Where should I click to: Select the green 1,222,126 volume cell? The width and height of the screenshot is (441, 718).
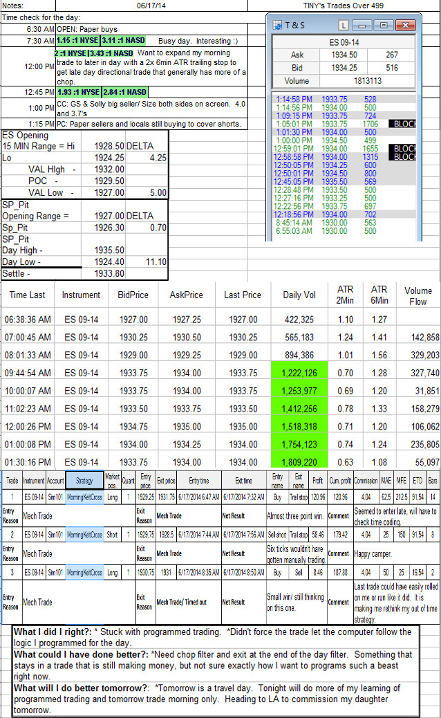coord(299,373)
